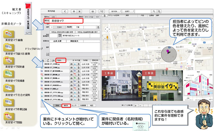
Task: Switch to the 地図 tab
Action: 91,106
